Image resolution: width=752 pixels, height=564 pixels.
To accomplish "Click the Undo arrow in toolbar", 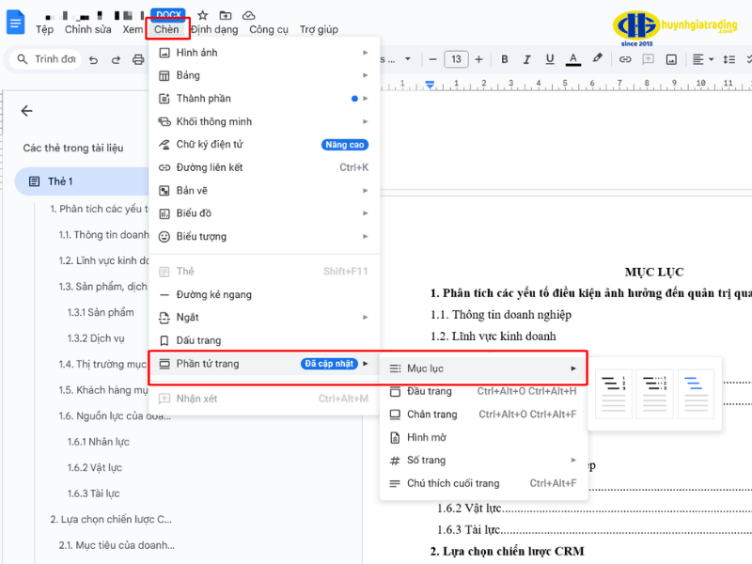I will [x=93, y=59].
